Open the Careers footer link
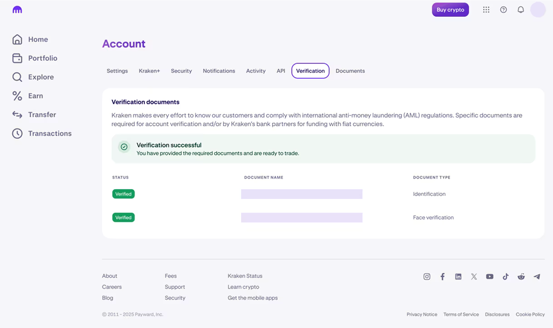 click(x=112, y=287)
